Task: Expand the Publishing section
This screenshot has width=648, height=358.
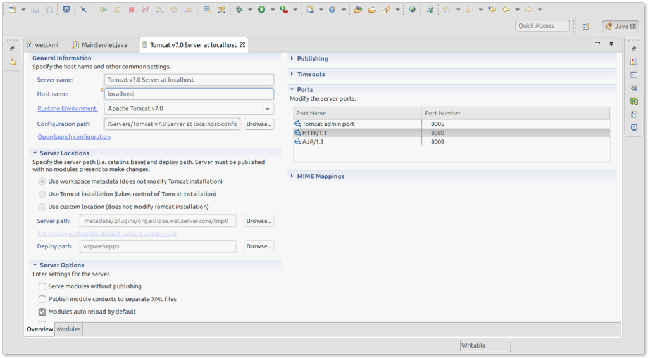Action: tap(292, 59)
